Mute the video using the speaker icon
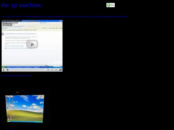This screenshot has height=130, width=174. (56, 70)
